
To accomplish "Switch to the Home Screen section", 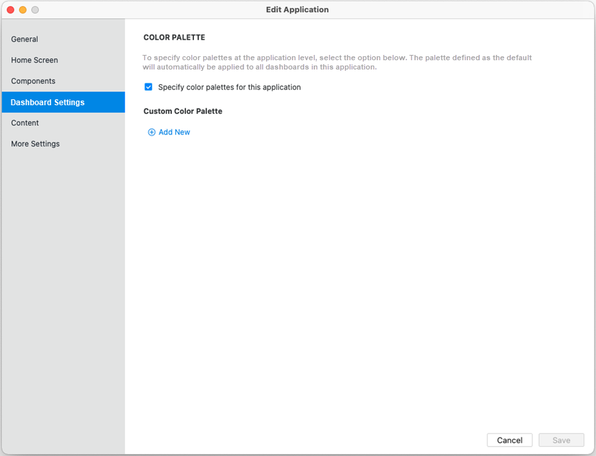I will [34, 60].
